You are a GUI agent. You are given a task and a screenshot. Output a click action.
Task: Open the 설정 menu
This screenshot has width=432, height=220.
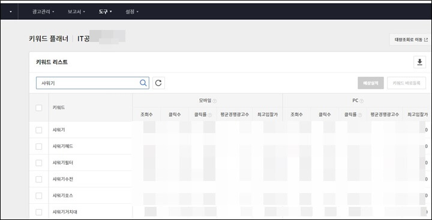(x=131, y=12)
